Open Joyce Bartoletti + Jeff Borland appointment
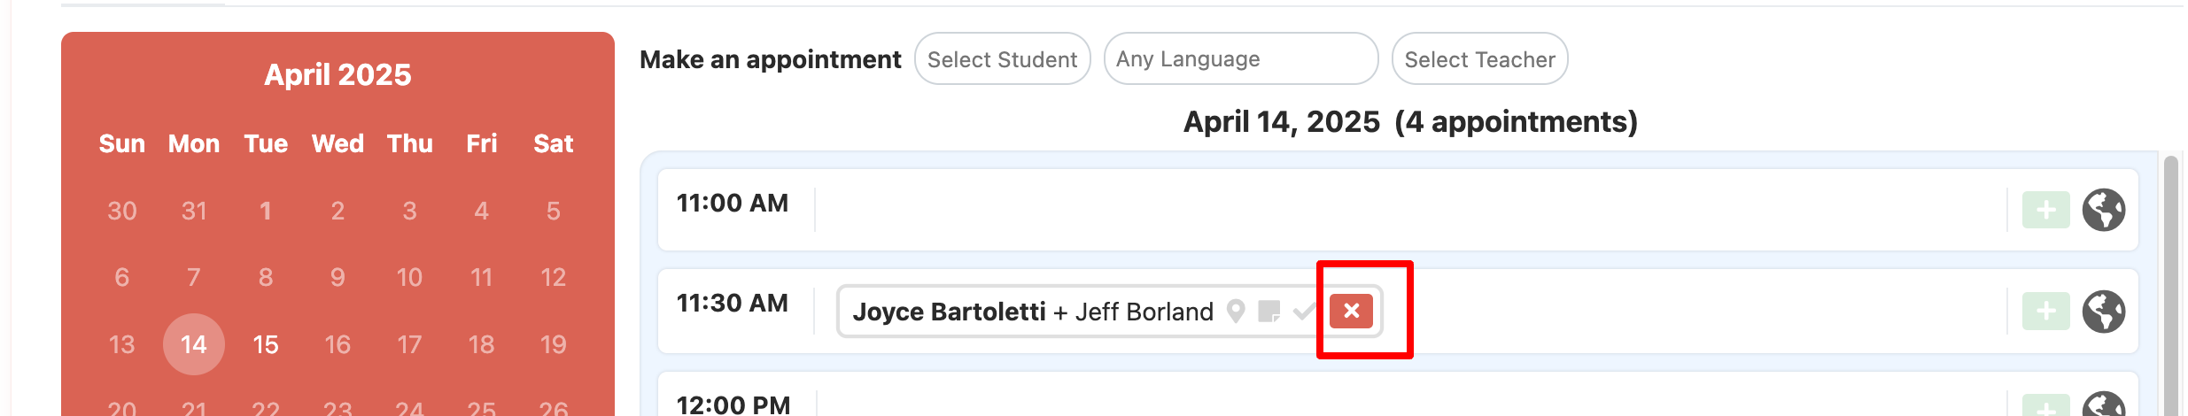The height and width of the screenshot is (416, 2188). pyautogui.click(x=1032, y=312)
